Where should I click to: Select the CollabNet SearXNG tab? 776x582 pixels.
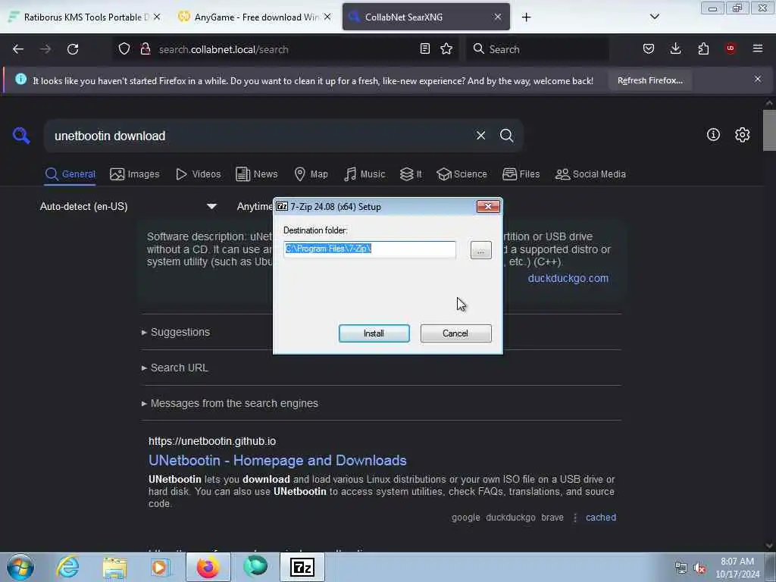[x=426, y=17]
